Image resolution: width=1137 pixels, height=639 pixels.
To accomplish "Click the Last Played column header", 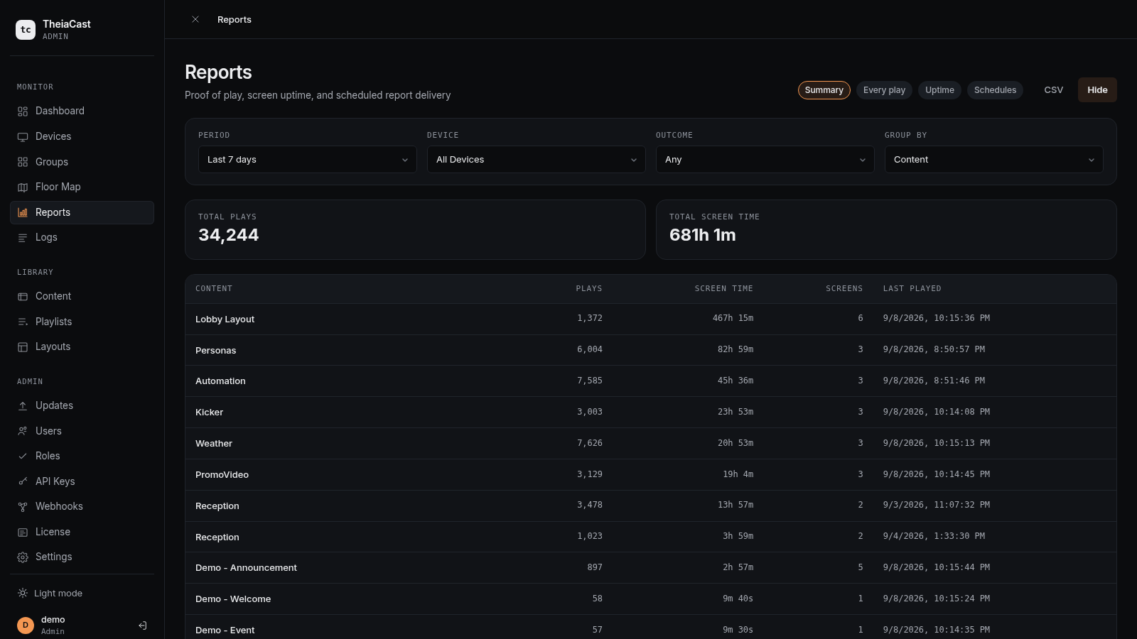I will (912, 289).
